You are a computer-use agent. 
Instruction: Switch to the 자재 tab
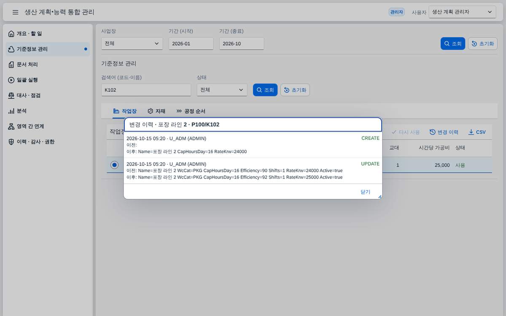(x=156, y=111)
